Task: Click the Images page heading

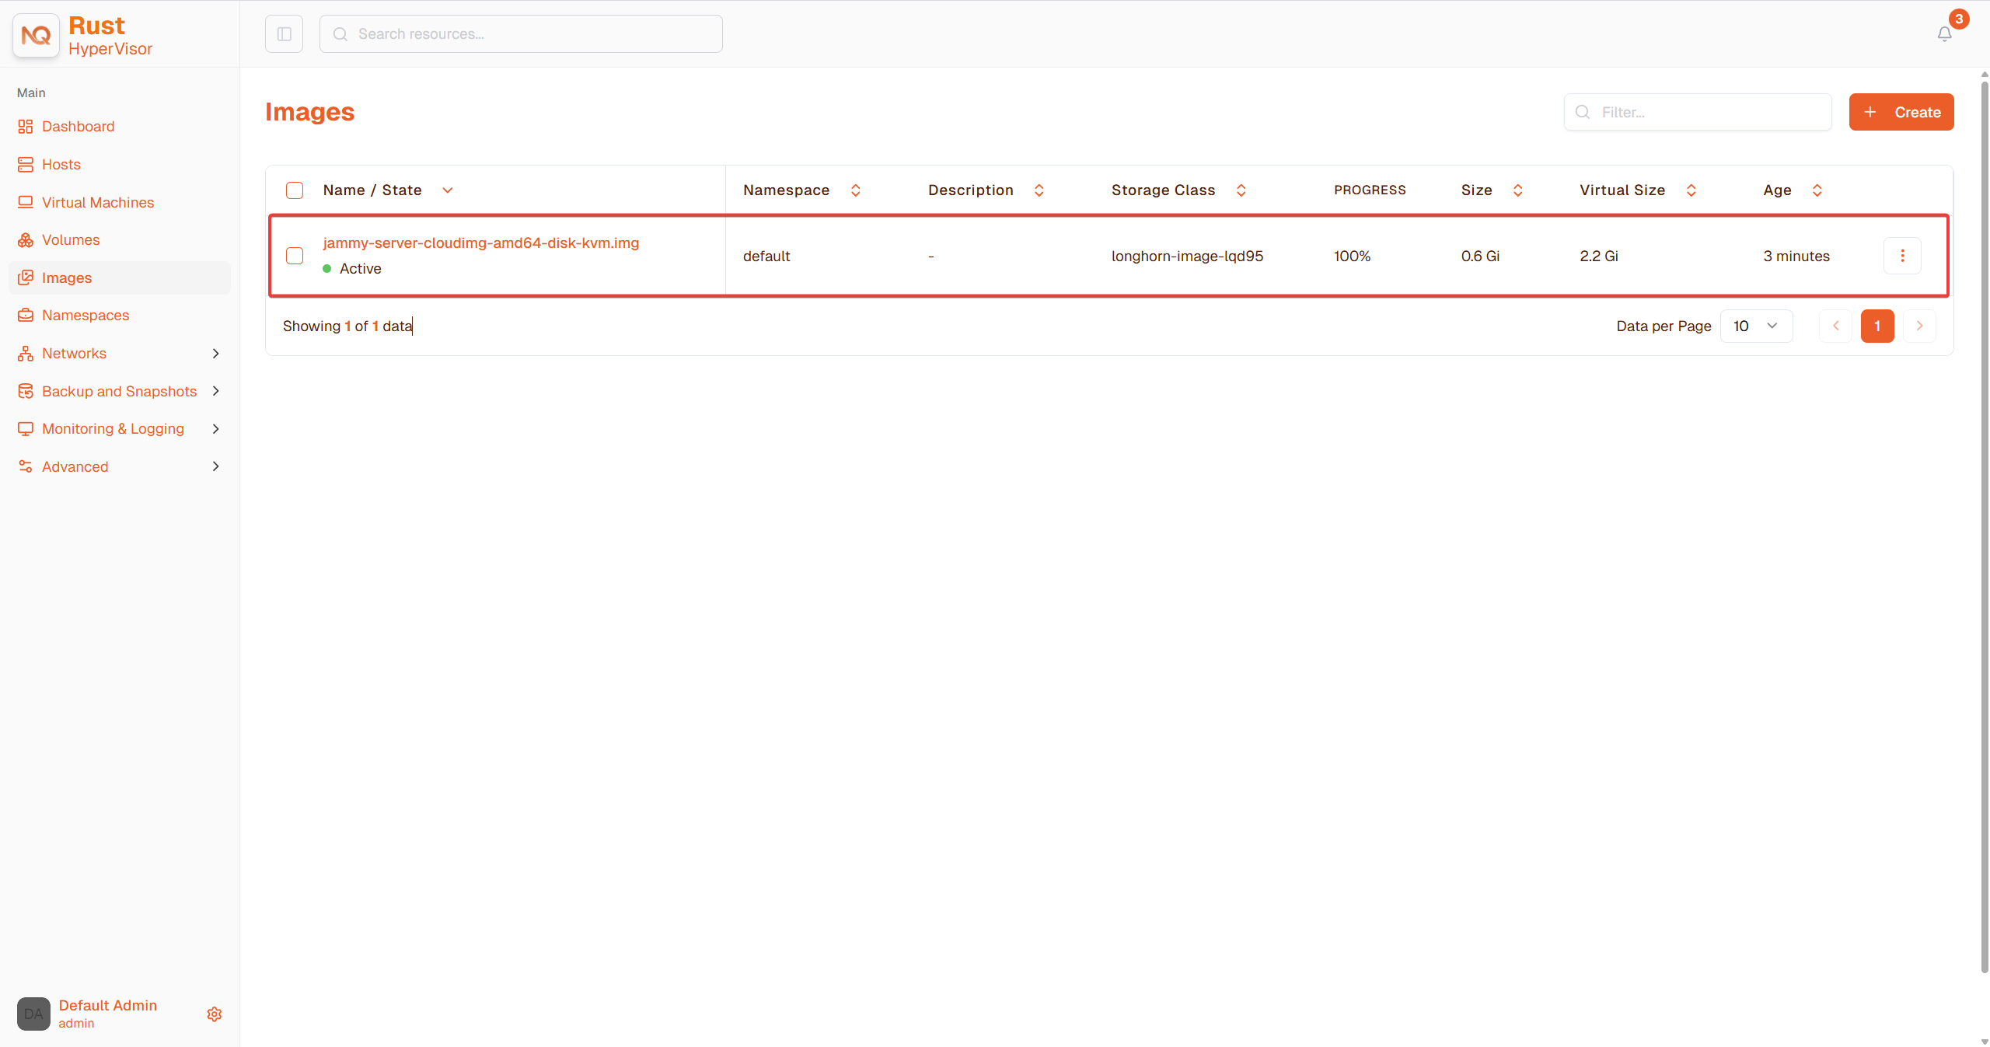Action: (x=309, y=112)
